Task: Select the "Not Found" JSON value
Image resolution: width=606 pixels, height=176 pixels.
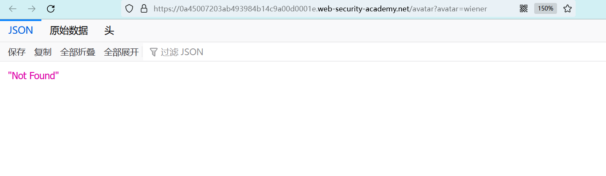Action: click(33, 76)
